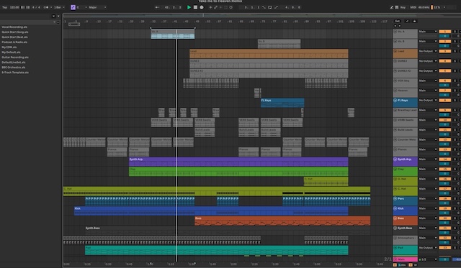Click the 4 / 4 time signature field
The width and height of the screenshot is (461, 268).
click(36, 7)
